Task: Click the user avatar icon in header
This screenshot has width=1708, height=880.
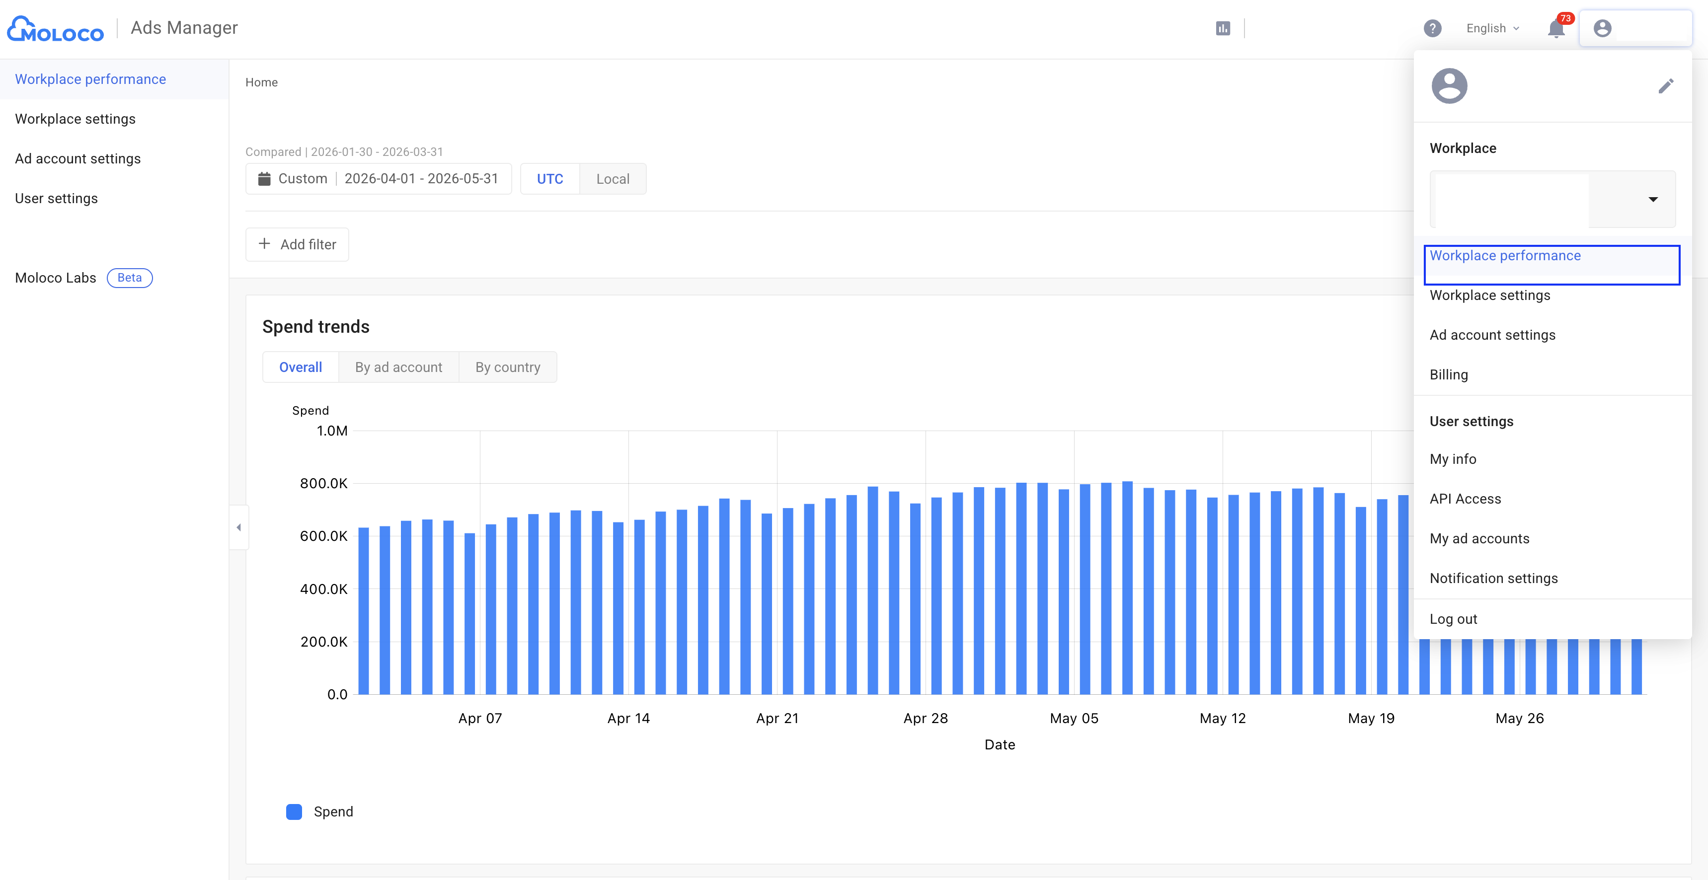Action: click(1602, 28)
